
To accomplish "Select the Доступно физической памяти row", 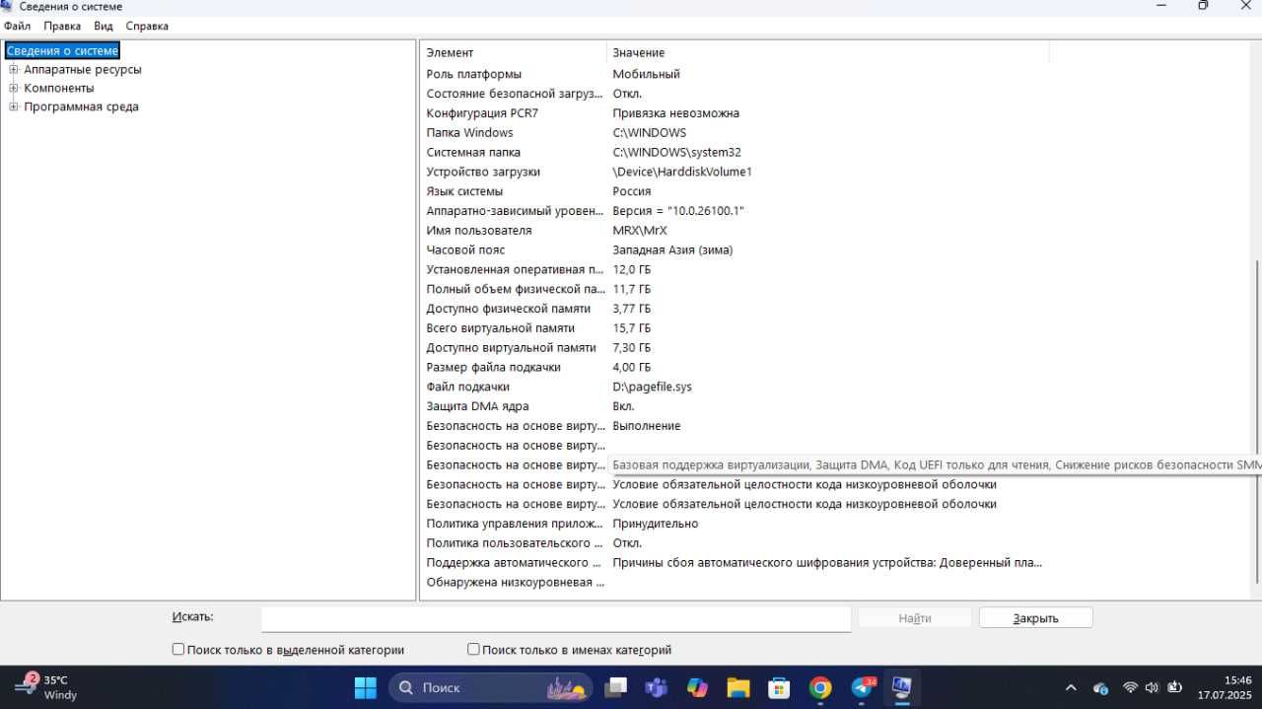I will (x=735, y=309).
